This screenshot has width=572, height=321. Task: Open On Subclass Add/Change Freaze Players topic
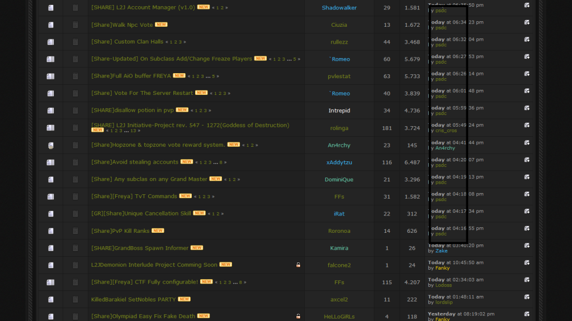[x=172, y=59]
